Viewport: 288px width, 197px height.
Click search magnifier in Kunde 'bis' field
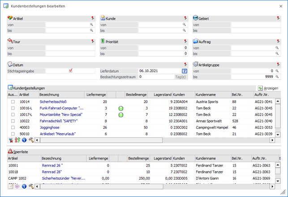coord(184,30)
